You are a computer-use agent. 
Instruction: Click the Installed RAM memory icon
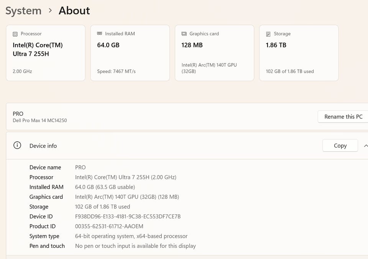tap(100, 34)
